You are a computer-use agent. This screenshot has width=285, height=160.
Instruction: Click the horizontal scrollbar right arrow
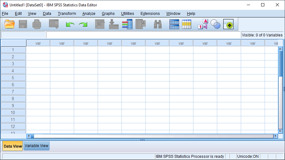click(275, 136)
